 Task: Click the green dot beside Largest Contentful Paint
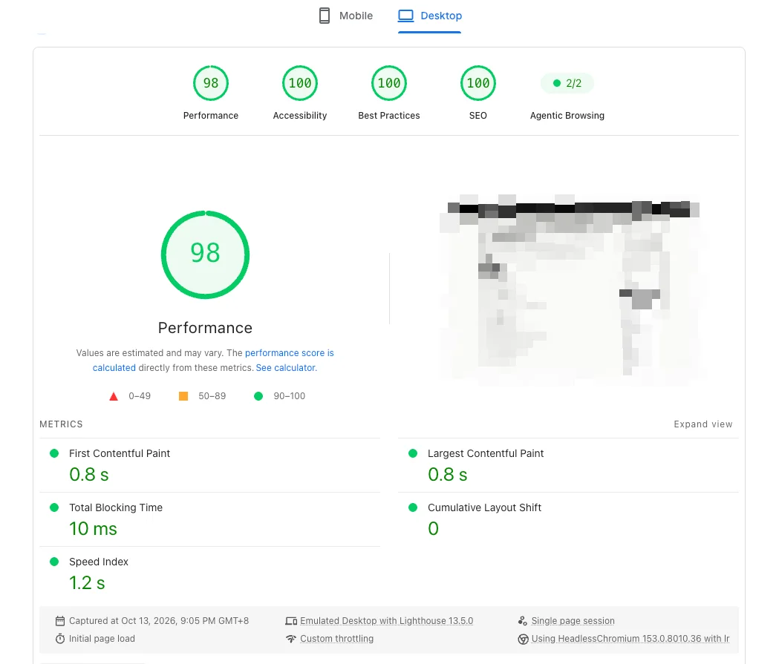(412, 453)
